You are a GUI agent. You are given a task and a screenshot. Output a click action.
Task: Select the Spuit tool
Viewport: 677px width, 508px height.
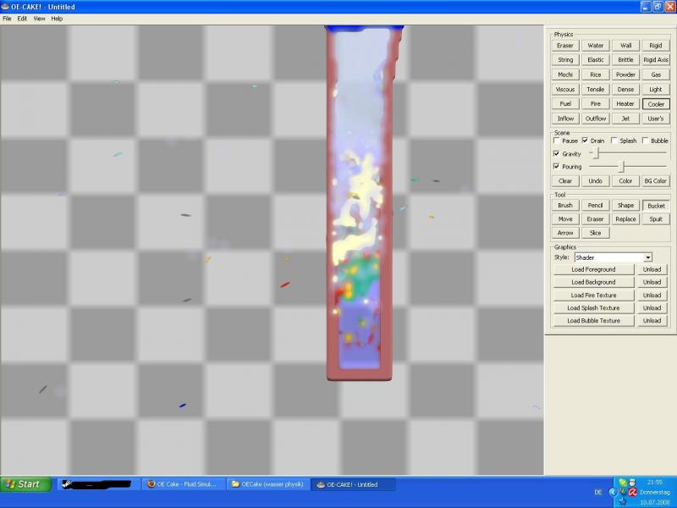pyautogui.click(x=655, y=219)
